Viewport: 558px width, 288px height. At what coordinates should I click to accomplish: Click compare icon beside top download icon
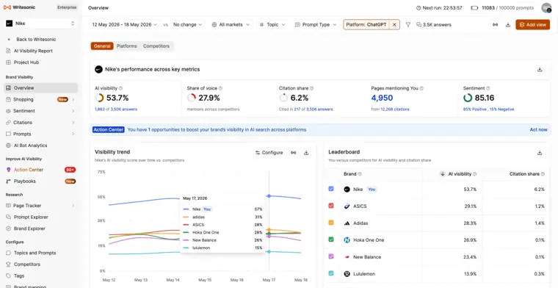pos(495,24)
